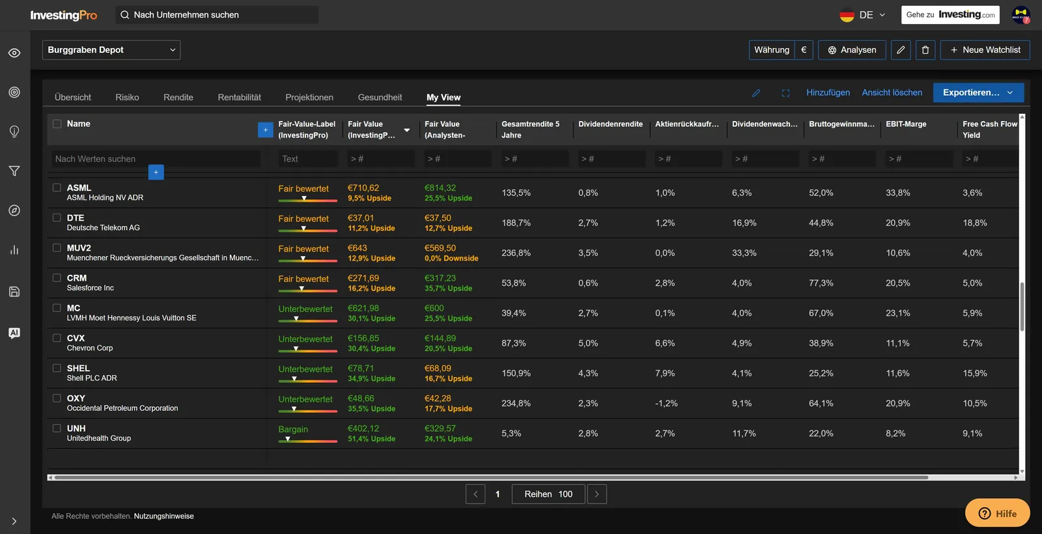Screen dimensions: 1042x534
Task: Open the user profile avatar
Action: (1021, 15)
